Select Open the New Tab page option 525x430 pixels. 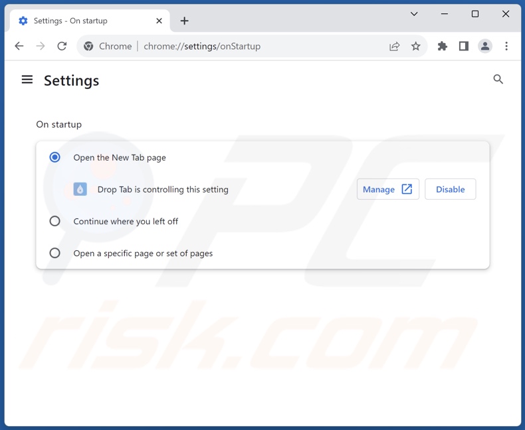click(x=54, y=157)
